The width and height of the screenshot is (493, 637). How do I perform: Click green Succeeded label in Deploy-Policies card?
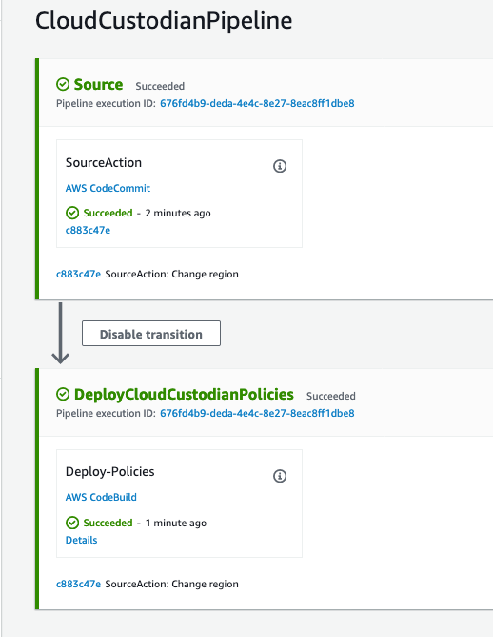point(108,523)
